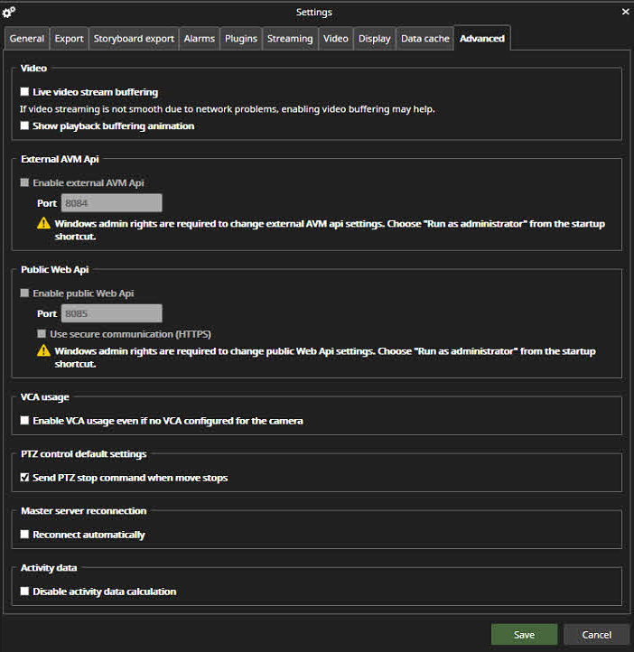The image size is (634, 652).
Task: Toggle Show playback buffering animation
Action: click(25, 126)
